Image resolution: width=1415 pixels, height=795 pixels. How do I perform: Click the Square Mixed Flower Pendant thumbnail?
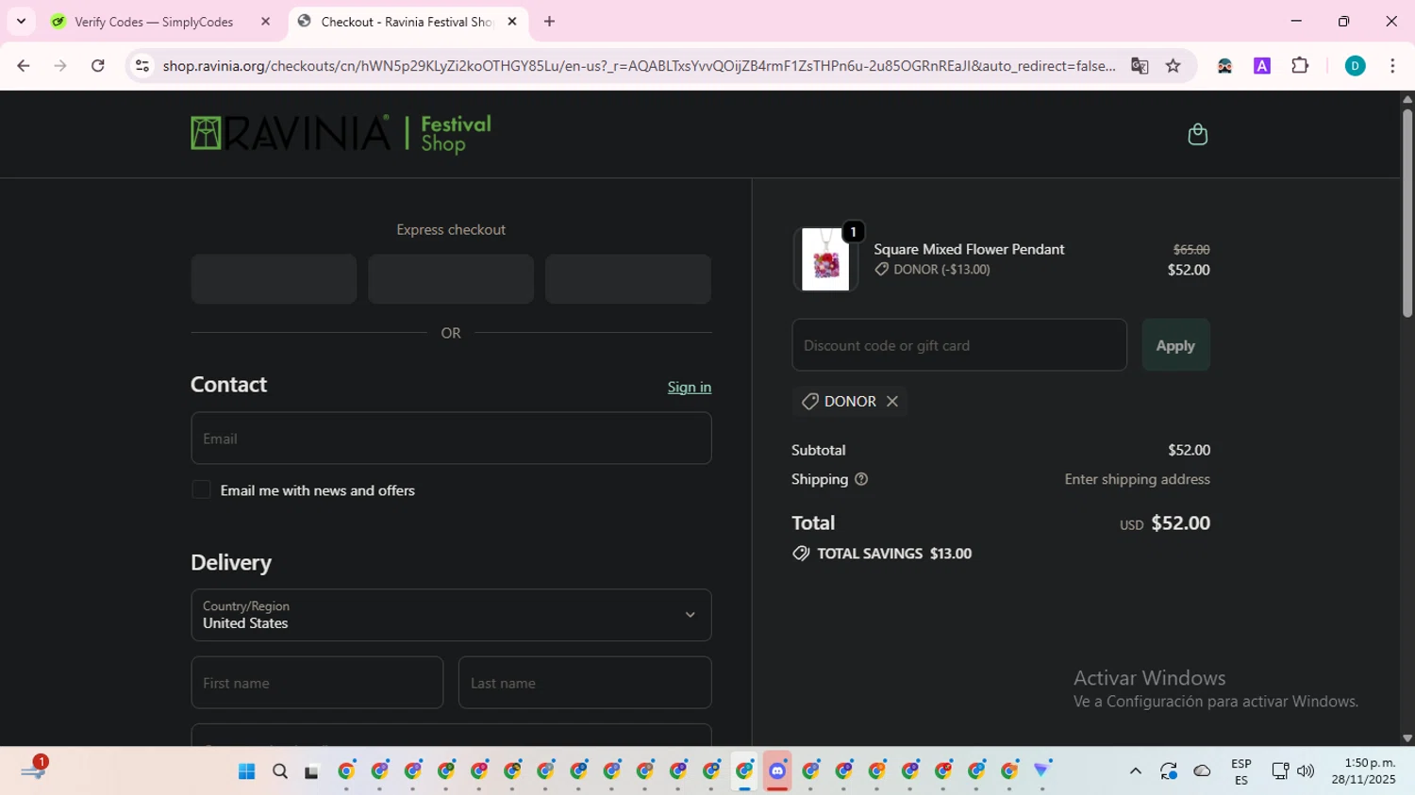coord(825,259)
